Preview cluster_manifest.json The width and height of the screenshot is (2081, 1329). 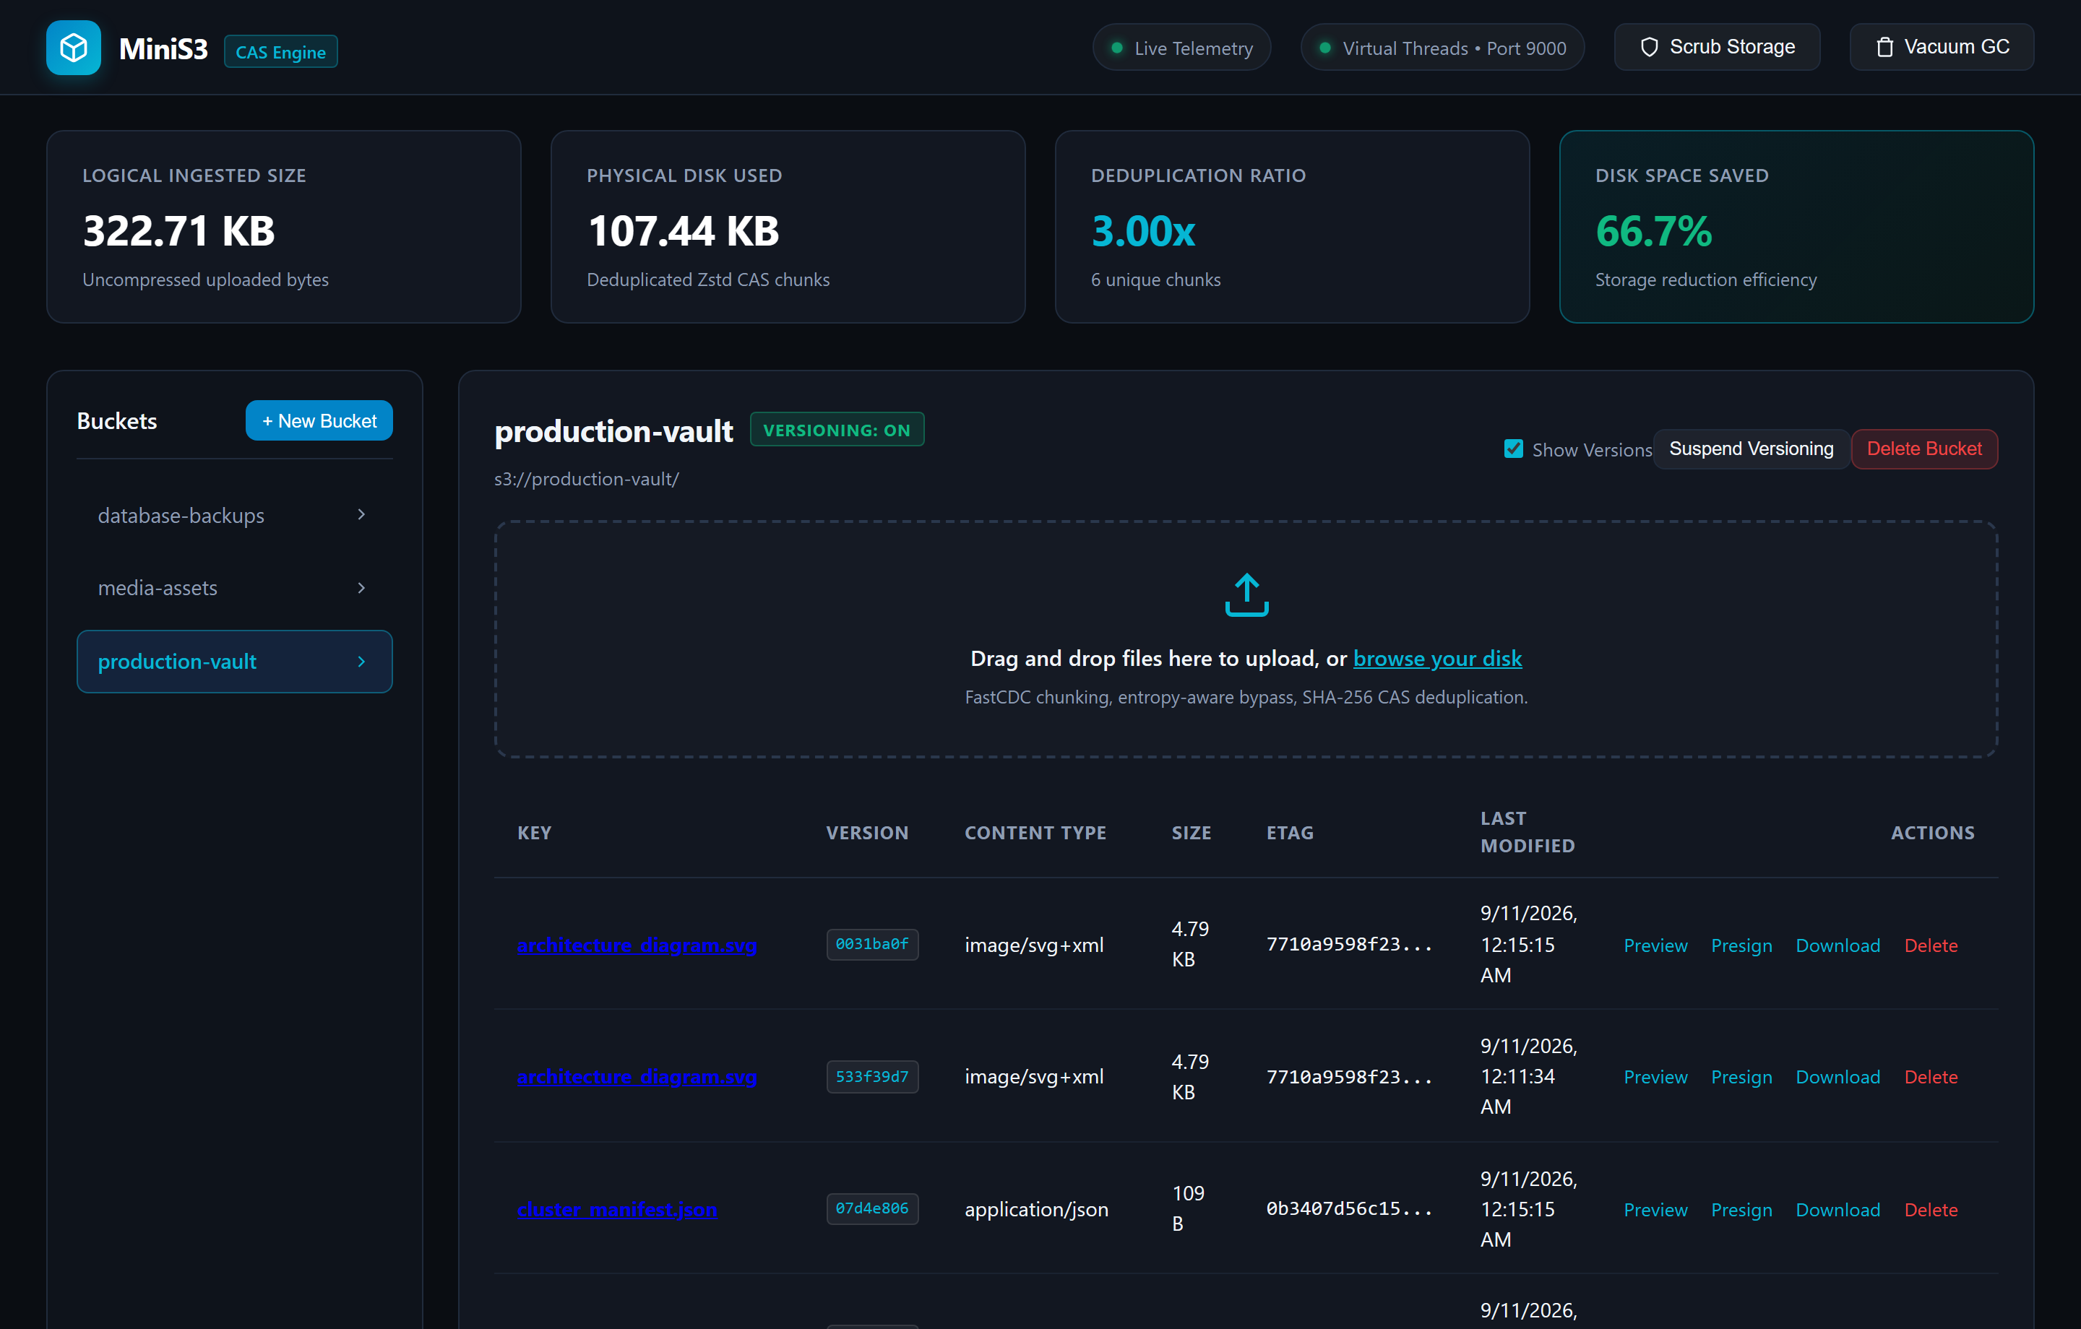(1655, 1210)
